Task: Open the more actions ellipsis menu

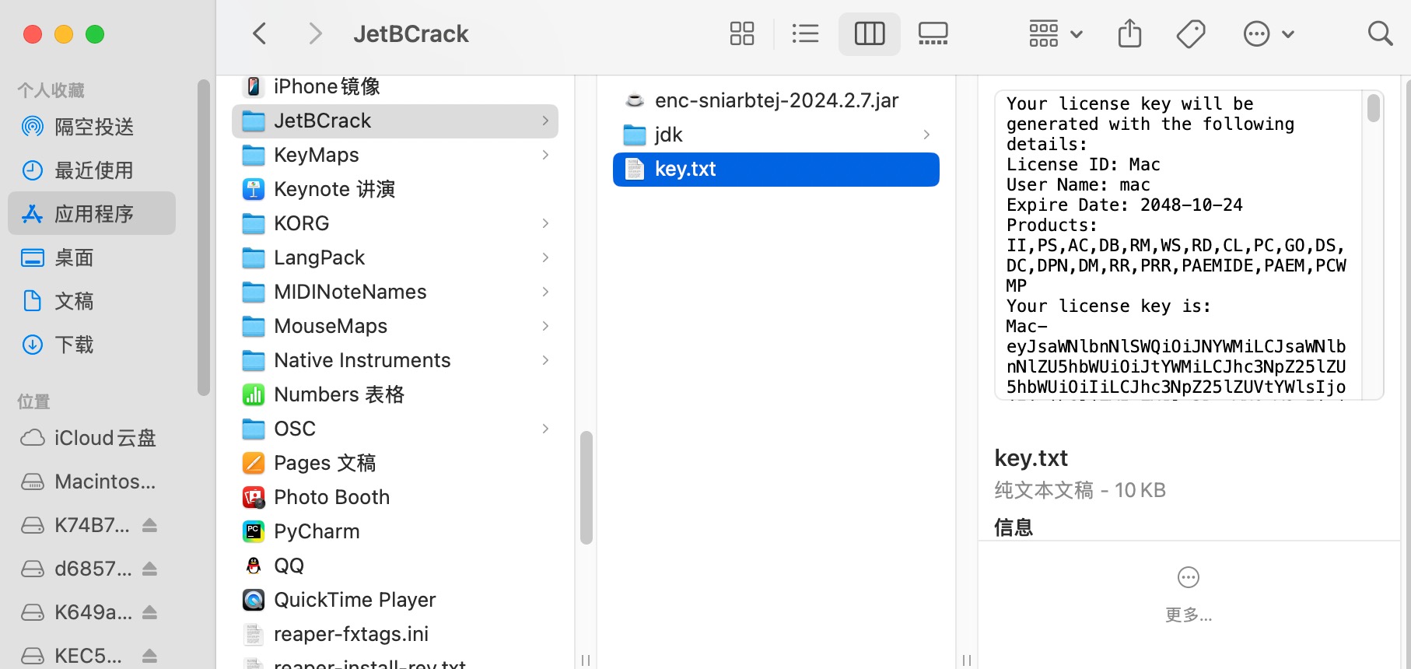Action: pos(1268,33)
